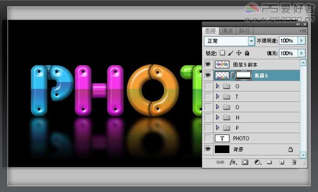Viewport: 318px width, 192px height.
Task: Click the 背景 layer lock icon
Action: 290,149
